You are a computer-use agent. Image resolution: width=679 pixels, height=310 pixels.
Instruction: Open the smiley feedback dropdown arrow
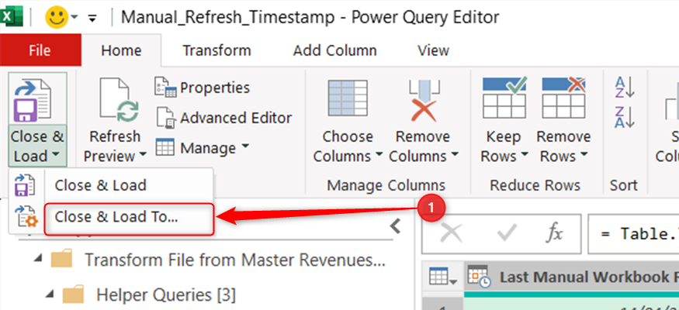(74, 17)
